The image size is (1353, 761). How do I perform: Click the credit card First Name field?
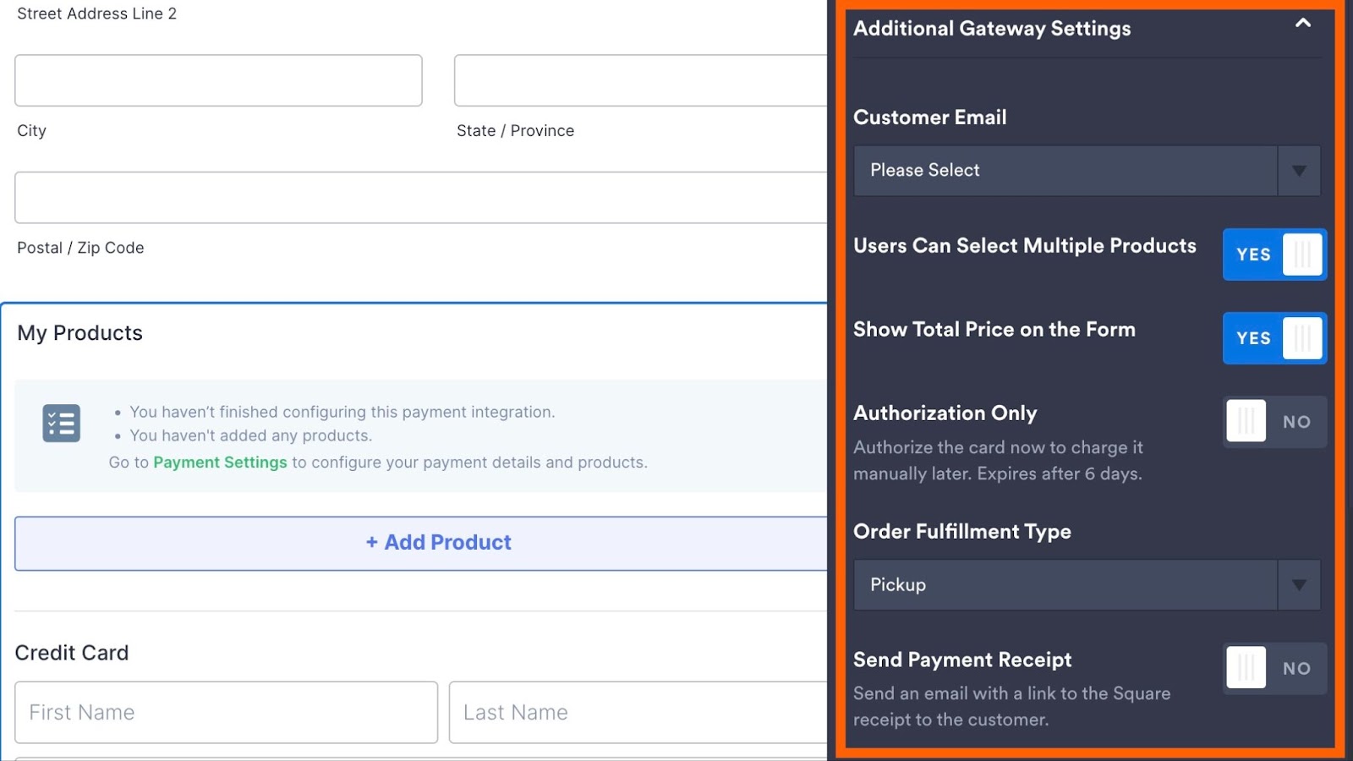pos(226,713)
